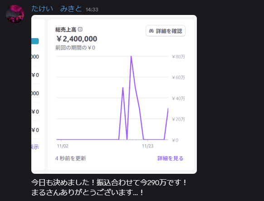Click the 総売上高 heading
The width and height of the screenshot is (264, 201).
pos(66,29)
